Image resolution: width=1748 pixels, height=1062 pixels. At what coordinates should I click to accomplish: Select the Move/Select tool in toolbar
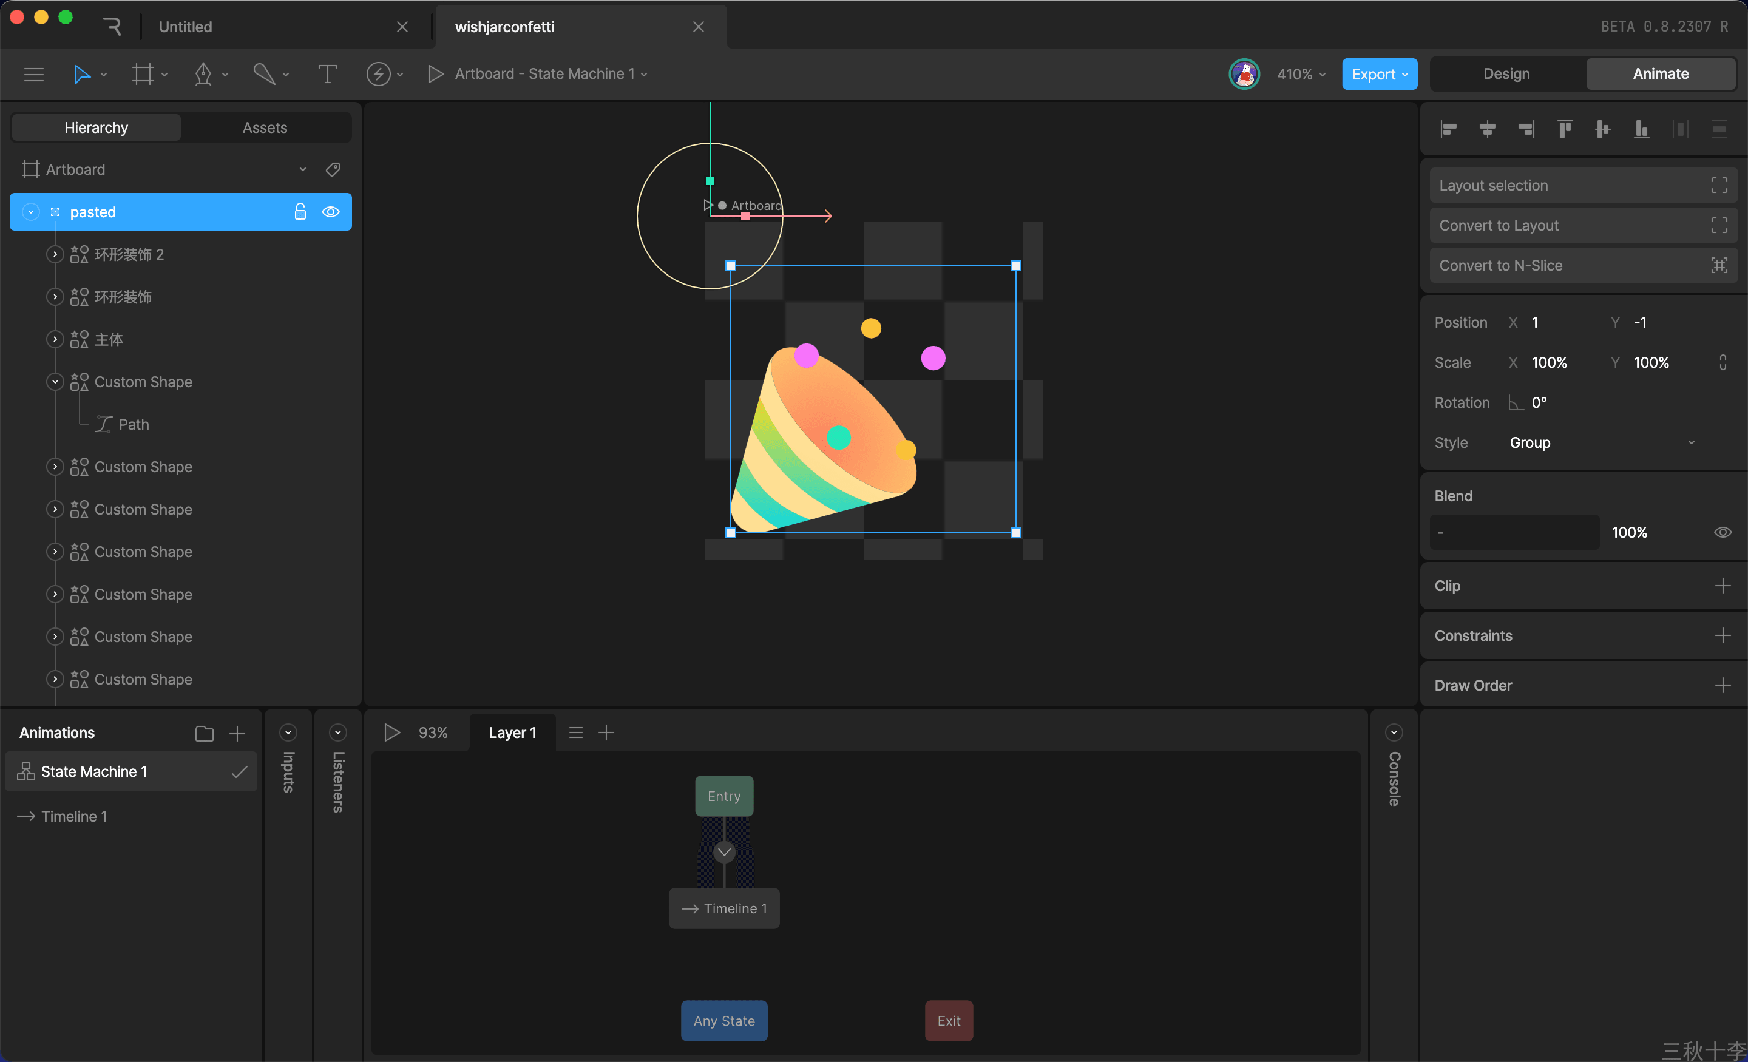[81, 73]
